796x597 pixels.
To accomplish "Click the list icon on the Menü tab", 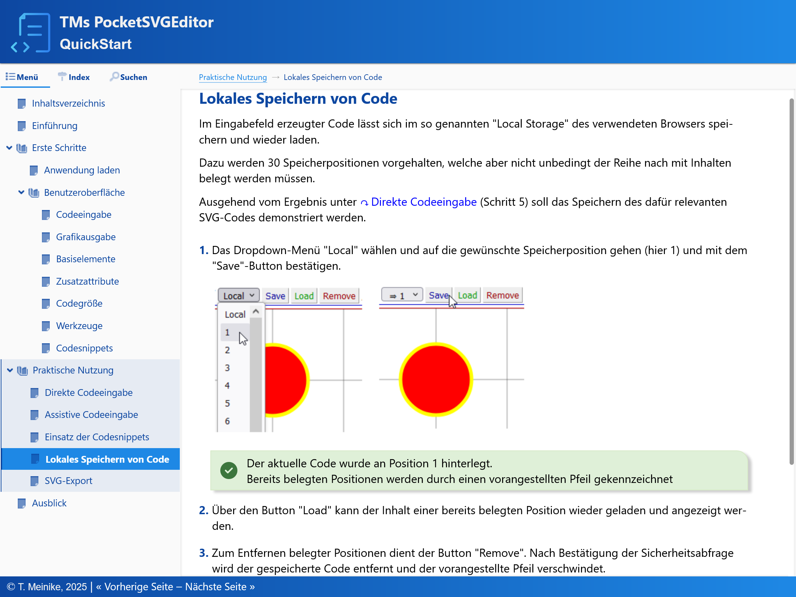I will pos(10,77).
